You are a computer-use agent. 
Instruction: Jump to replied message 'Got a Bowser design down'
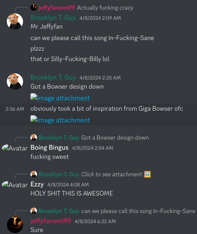pos(115,138)
